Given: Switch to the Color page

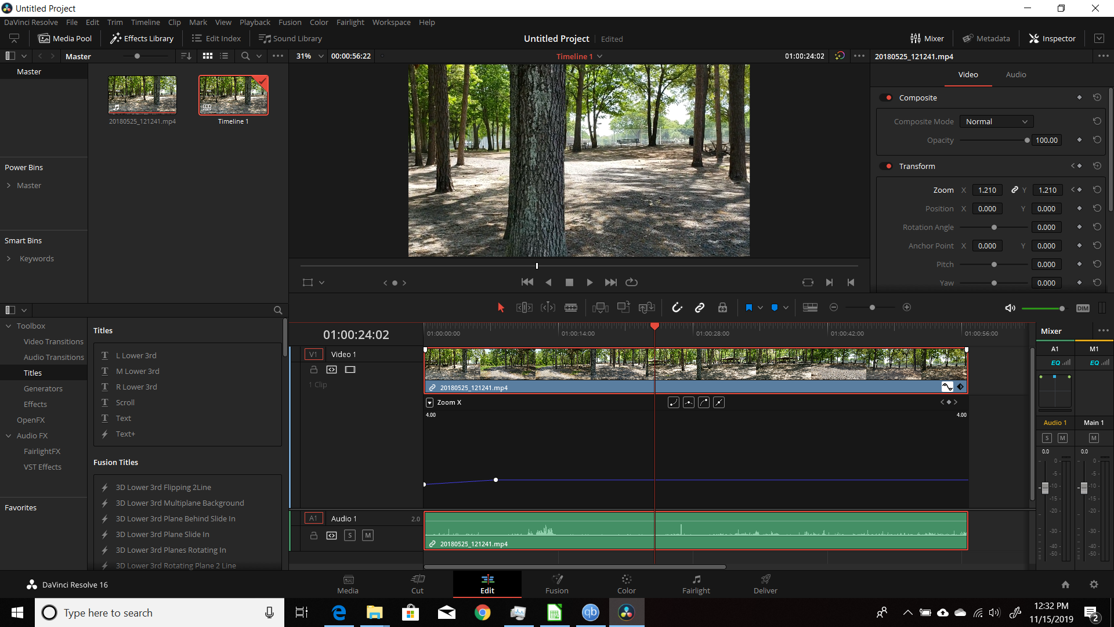Looking at the screenshot, I should [x=626, y=584].
